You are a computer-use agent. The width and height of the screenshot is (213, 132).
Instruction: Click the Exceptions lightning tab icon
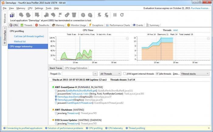pyautogui.click(x=90, y=25)
